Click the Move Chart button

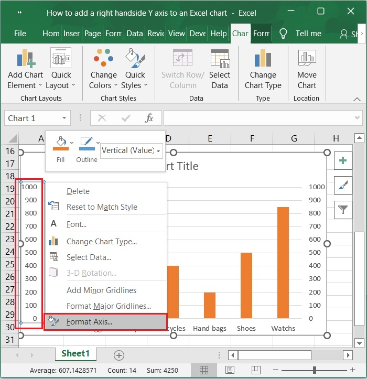(307, 69)
